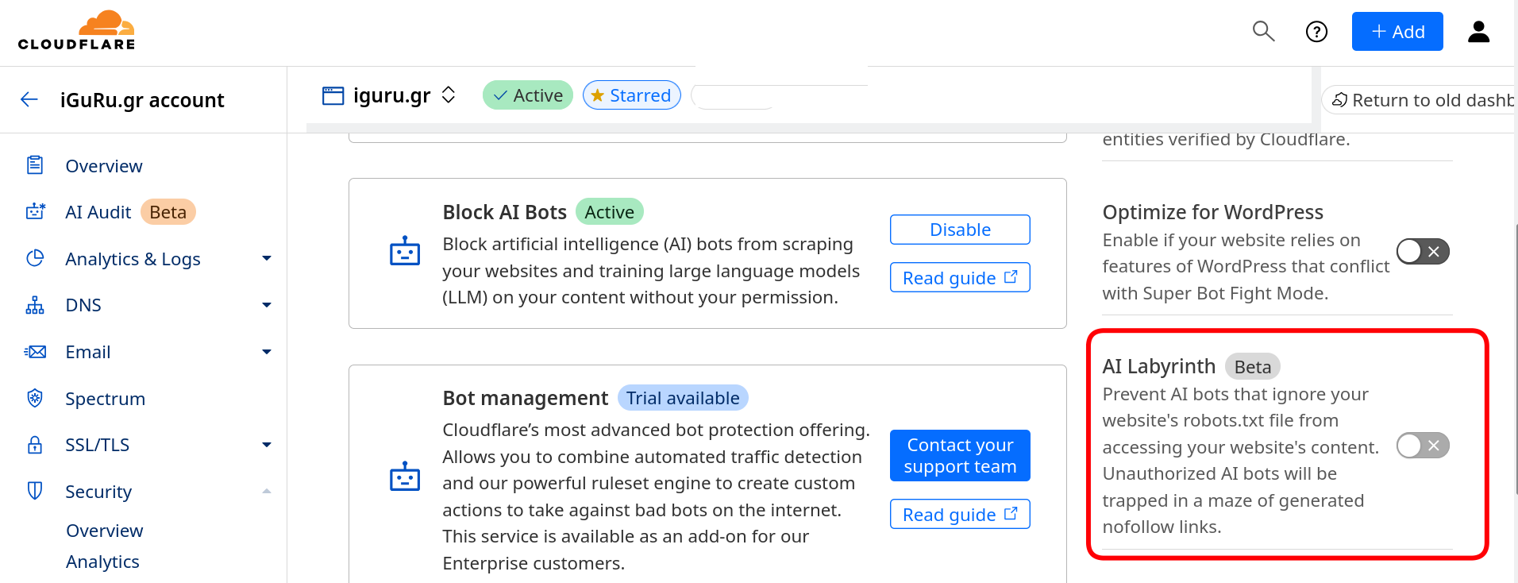Viewport: 1518px width, 583px height.
Task: Click the AI Labyrinth heading
Action: 1159,366
